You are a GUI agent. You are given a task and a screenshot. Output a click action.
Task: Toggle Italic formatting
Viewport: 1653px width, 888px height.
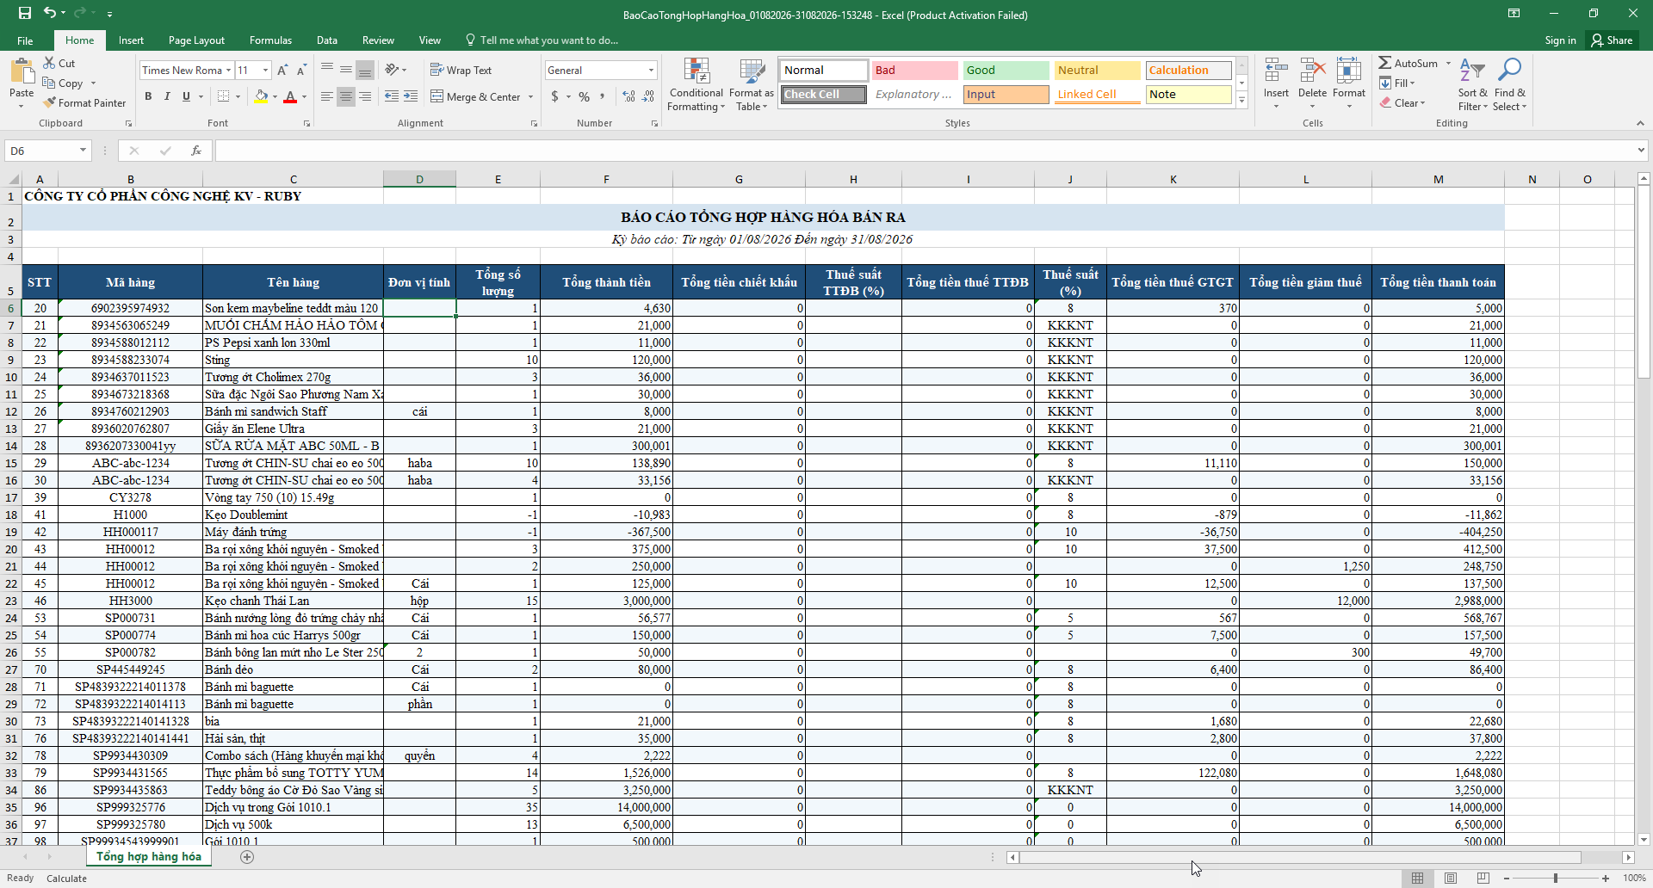coord(167,96)
